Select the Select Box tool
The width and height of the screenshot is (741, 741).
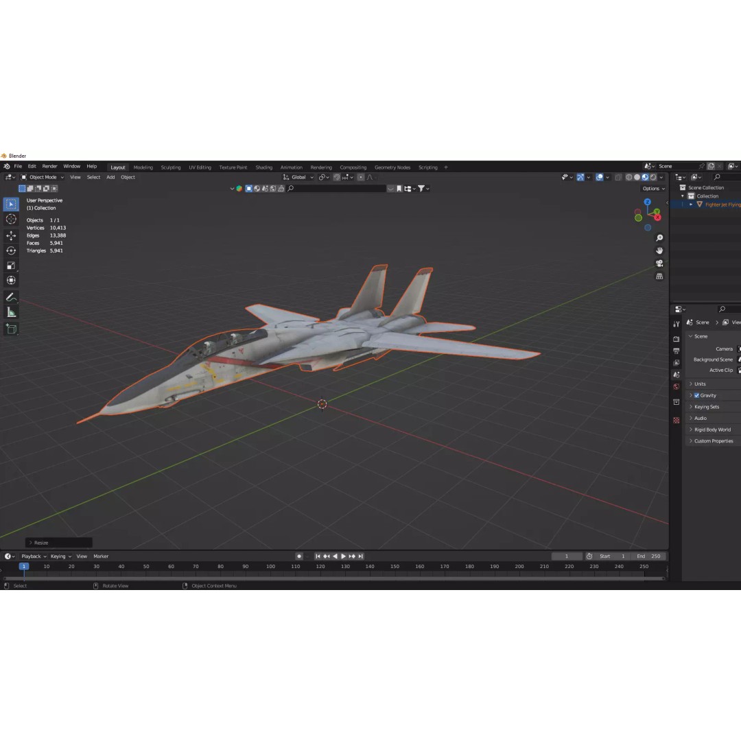11,204
